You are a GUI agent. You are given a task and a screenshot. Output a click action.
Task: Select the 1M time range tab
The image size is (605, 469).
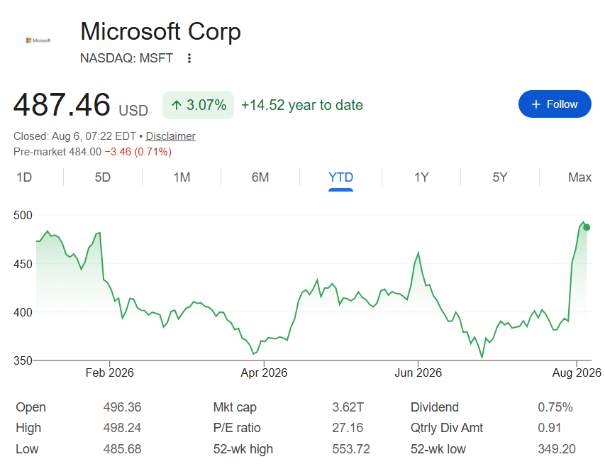click(182, 177)
